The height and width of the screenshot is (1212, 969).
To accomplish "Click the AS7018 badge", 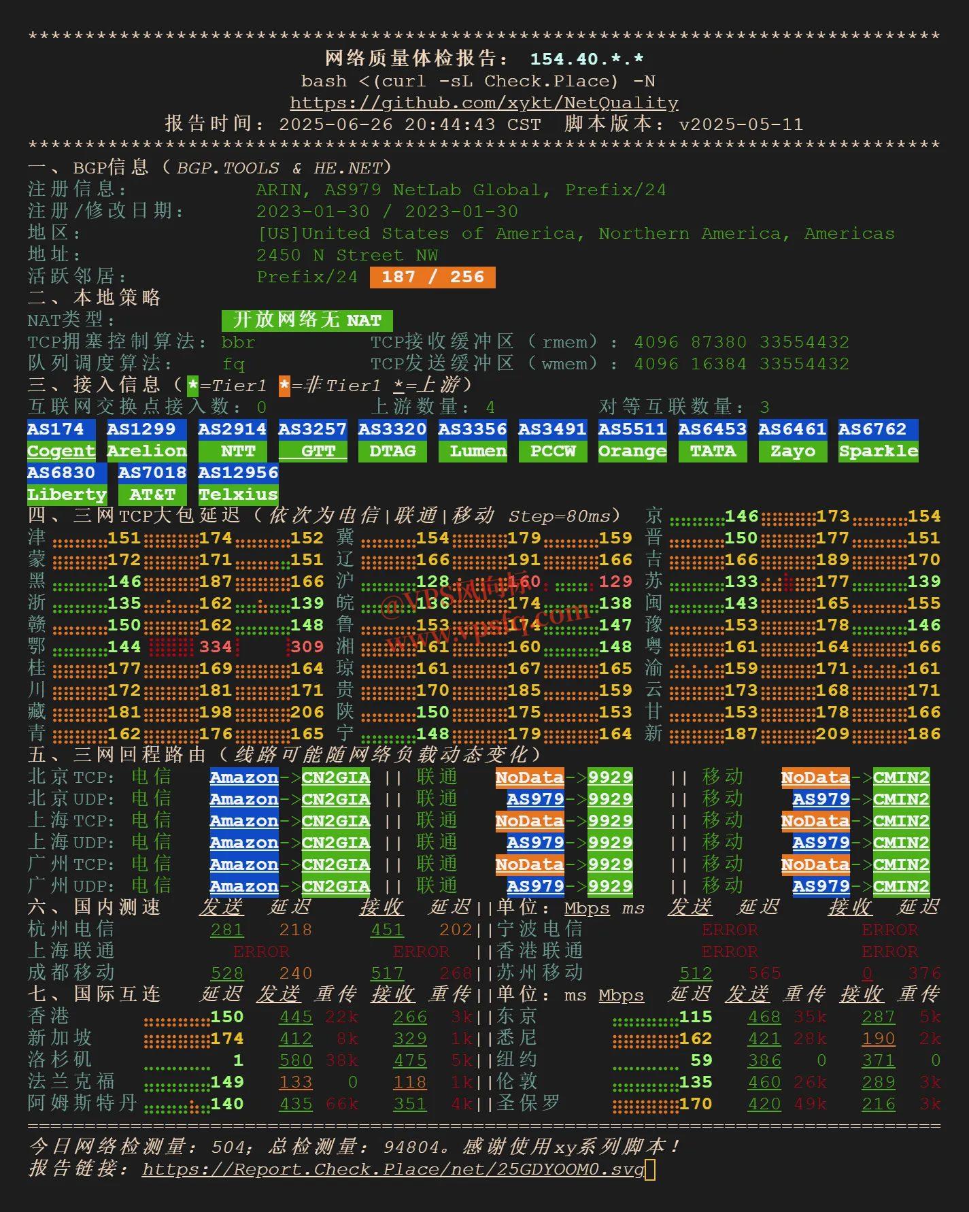I will click(x=152, y=473).
